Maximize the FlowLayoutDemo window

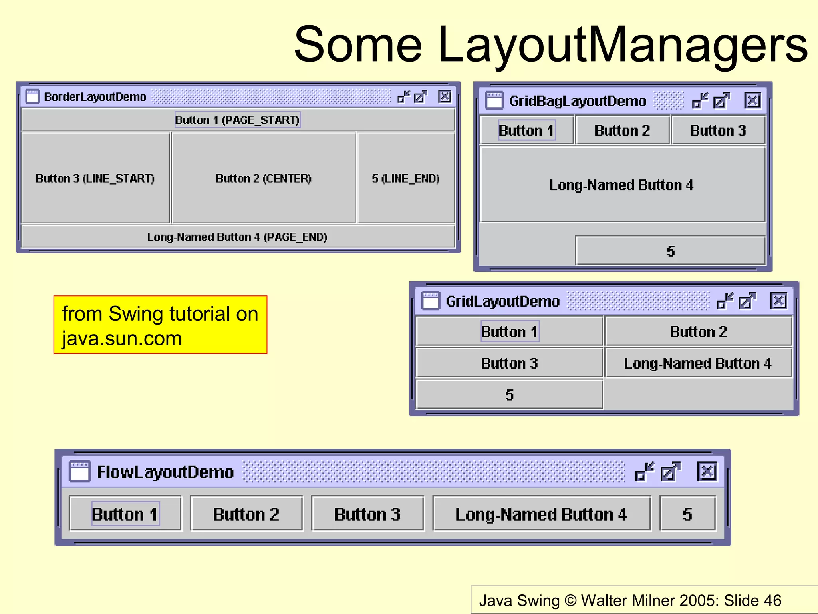[671, 471]
